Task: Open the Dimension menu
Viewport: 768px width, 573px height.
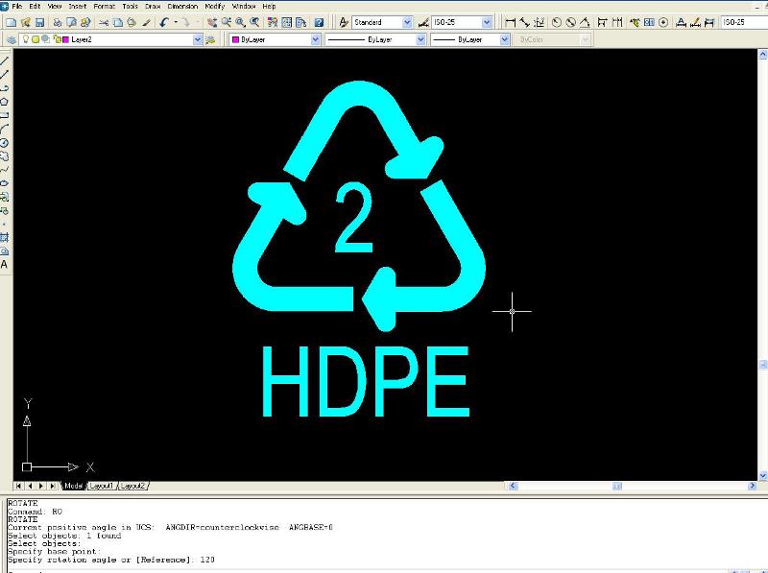Action: click(182, 7)
